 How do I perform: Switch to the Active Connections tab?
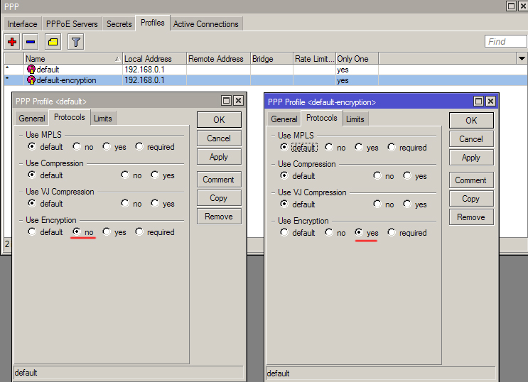click(x=206, y=24)
